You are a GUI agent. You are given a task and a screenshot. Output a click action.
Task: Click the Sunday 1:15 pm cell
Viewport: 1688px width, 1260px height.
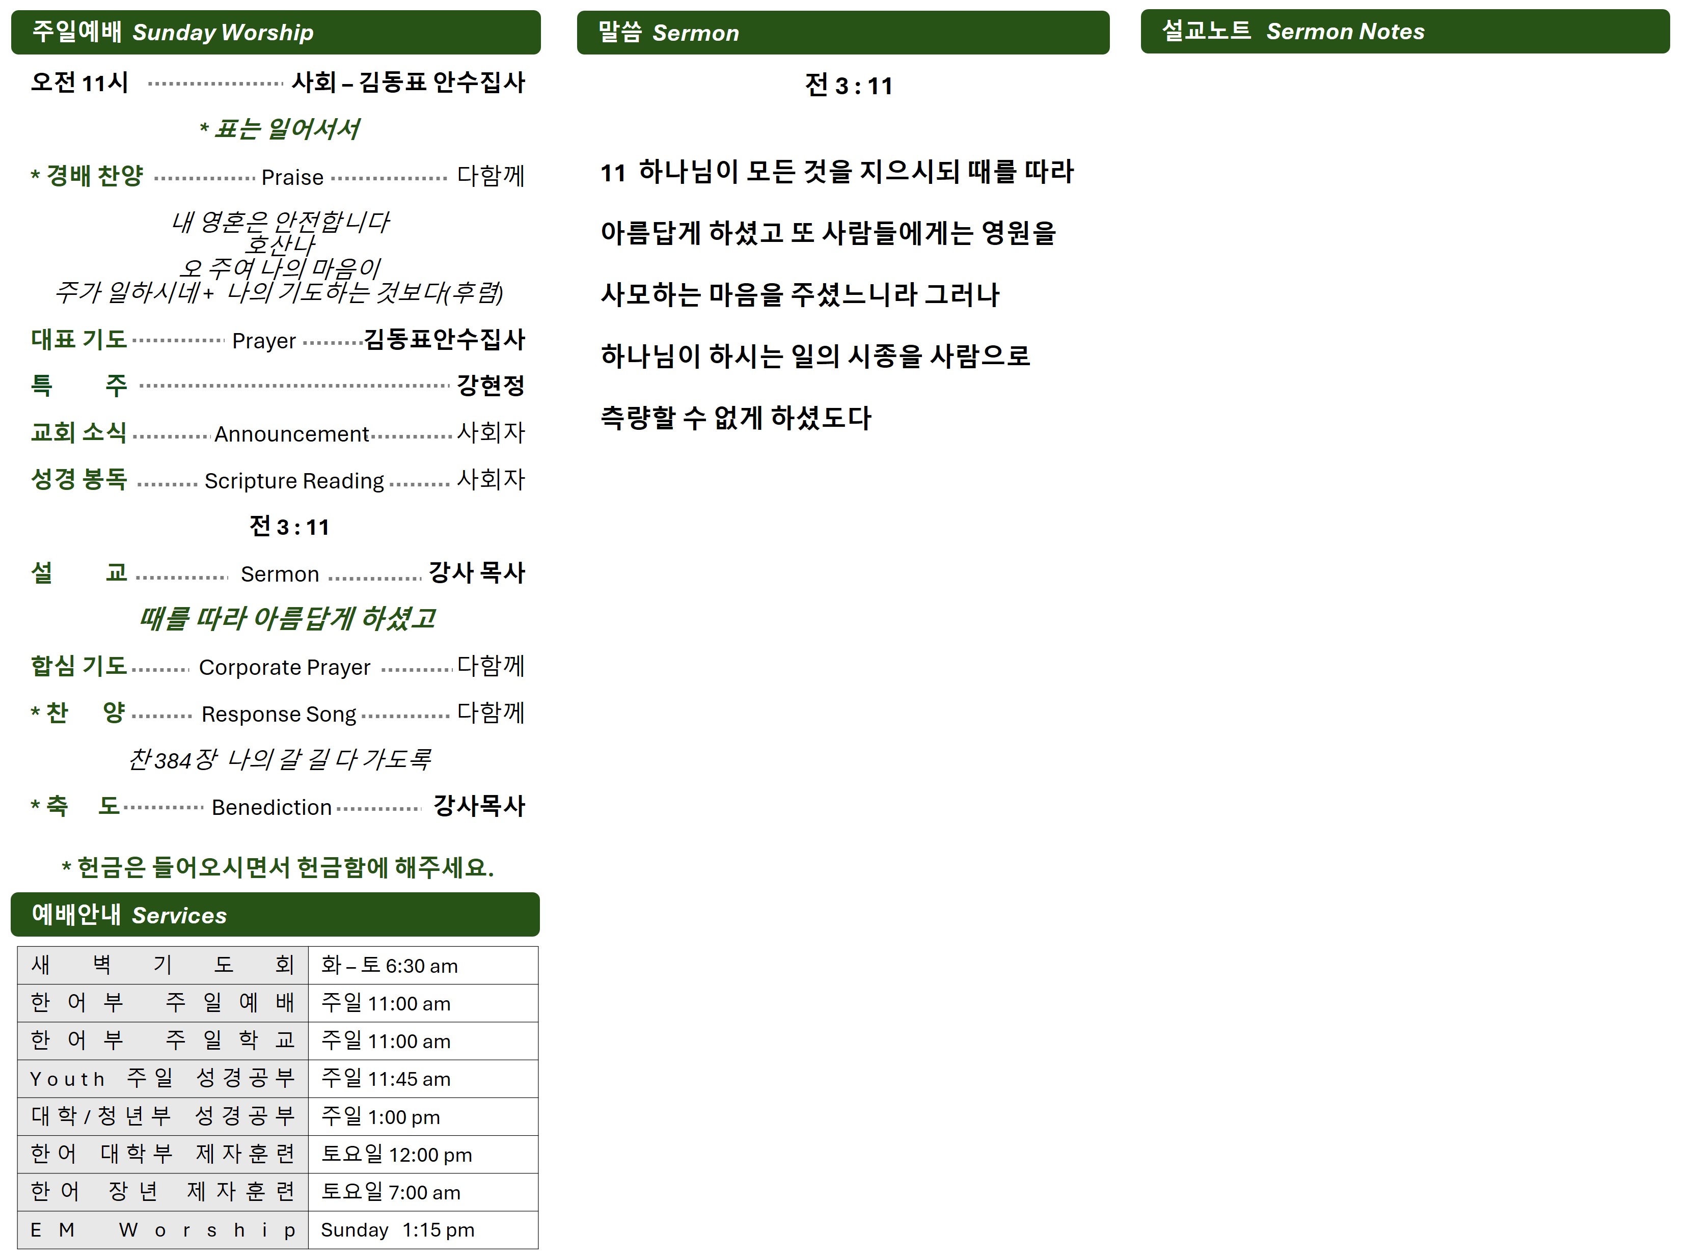pyautogui.click(x=397, y=1229)
